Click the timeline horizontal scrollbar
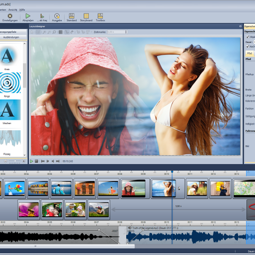 coord(67,246)
